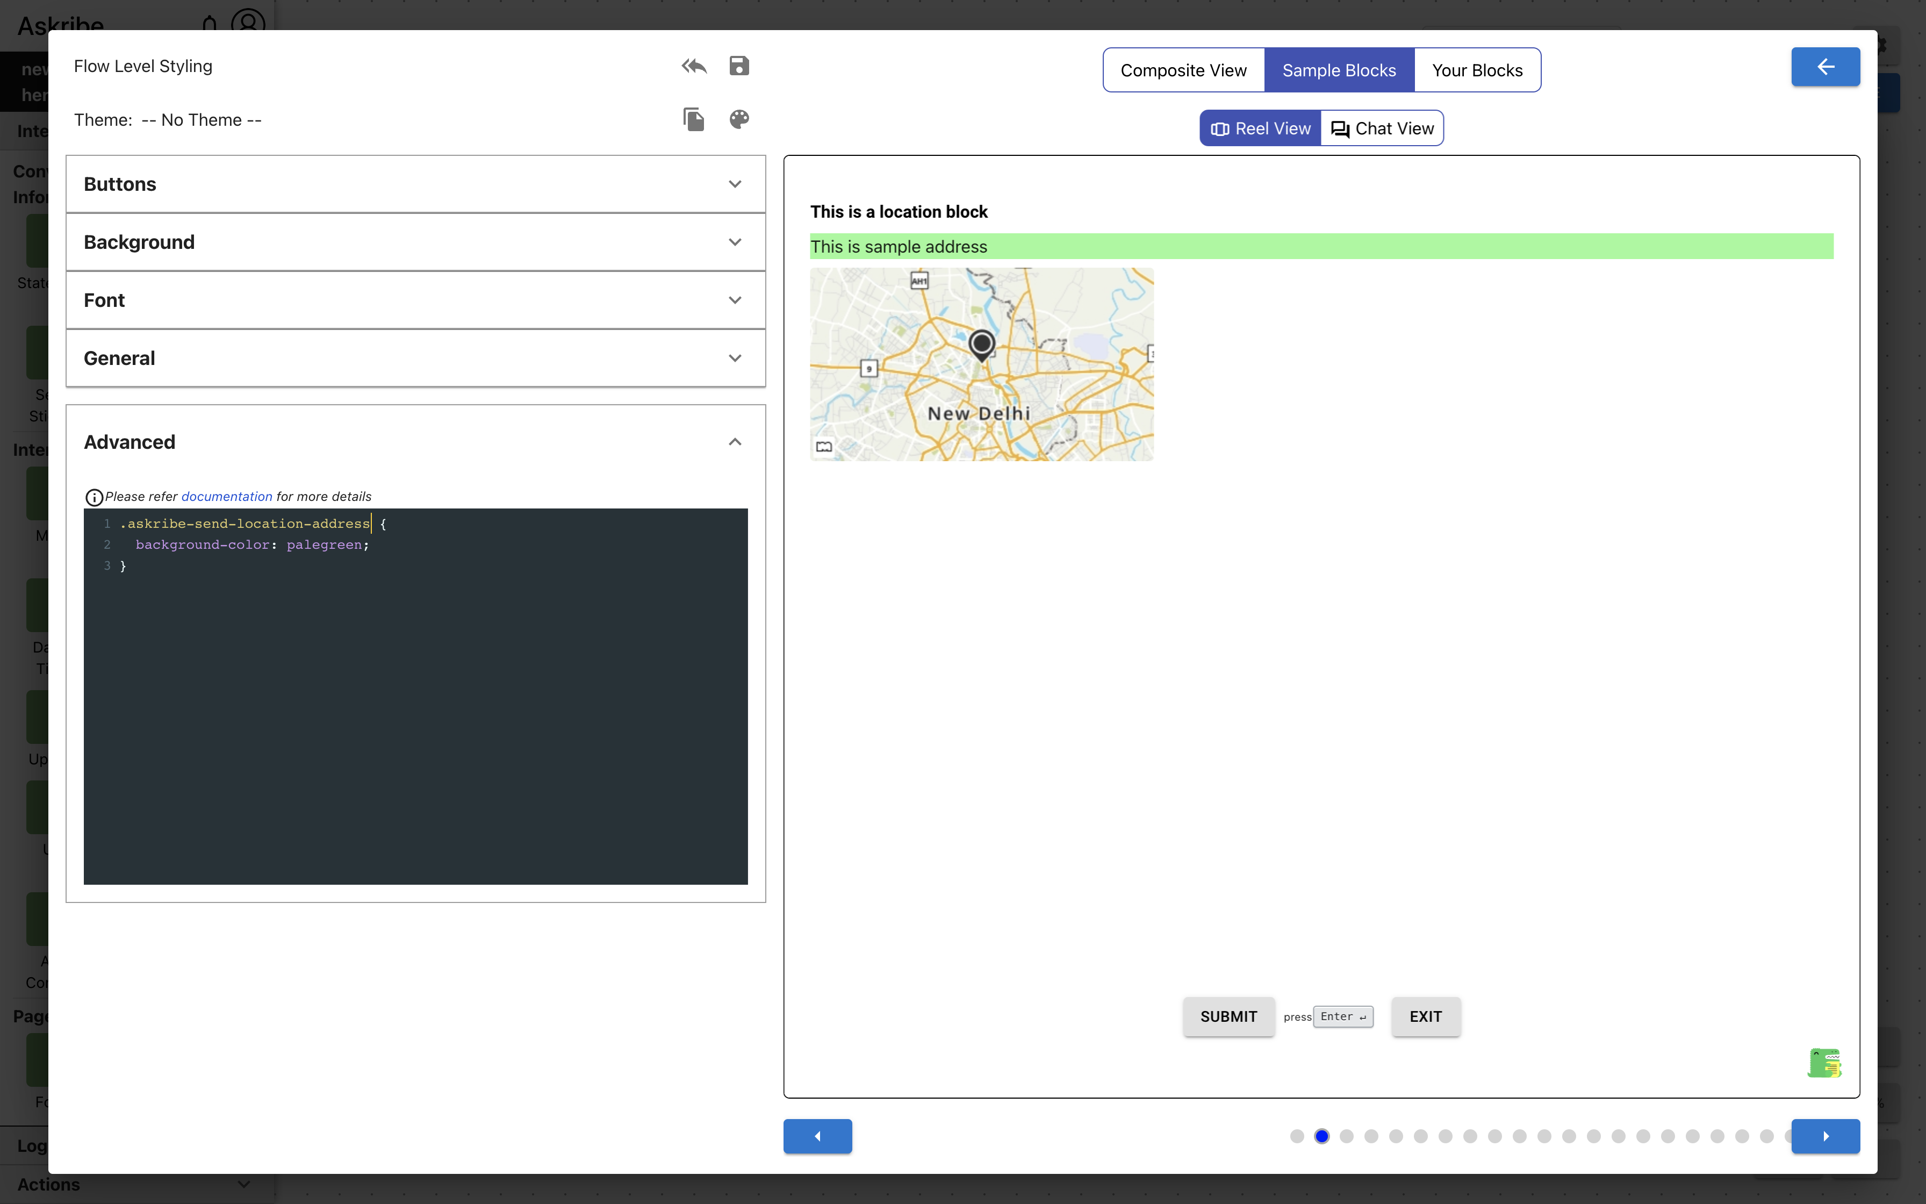
Task: Open the theme palette icon
Action: [x=738, y=119]
